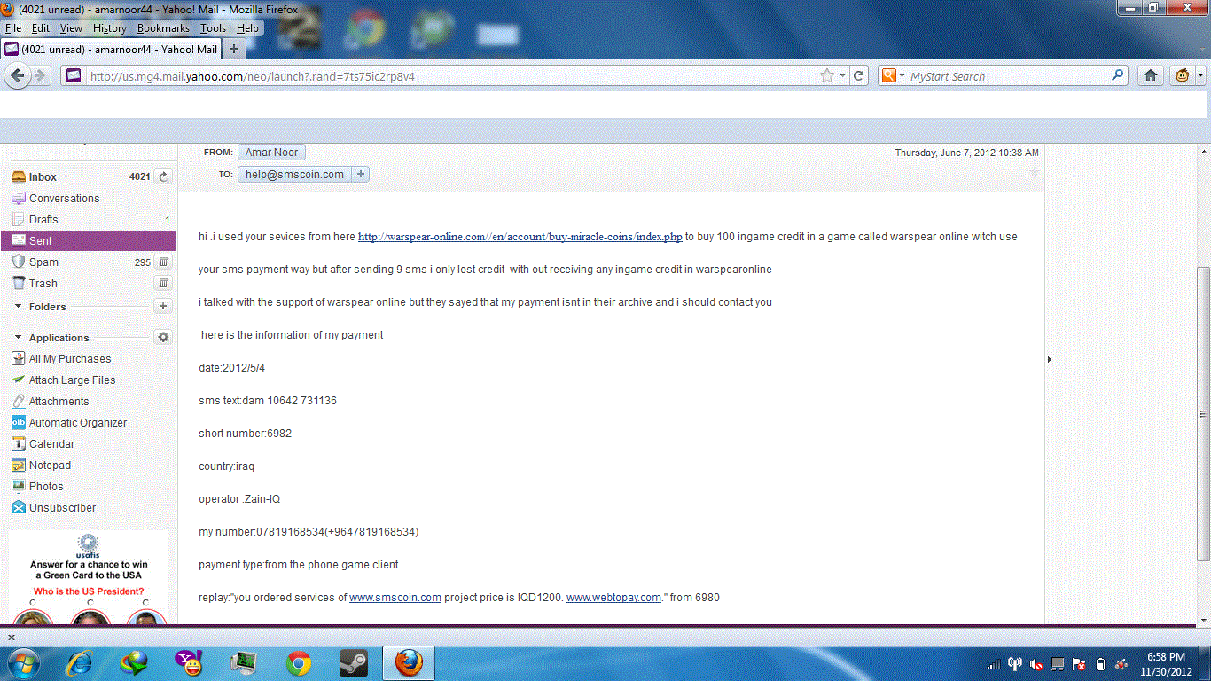
Task: Open Steam from taskbar
Action: click(x=353, y=663)
